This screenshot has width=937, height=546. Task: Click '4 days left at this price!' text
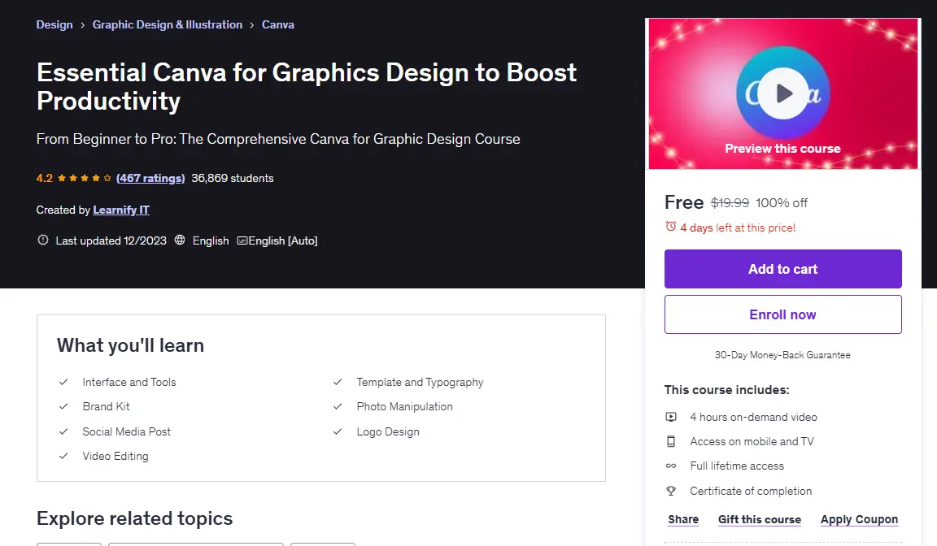click(x=738, y=227)
